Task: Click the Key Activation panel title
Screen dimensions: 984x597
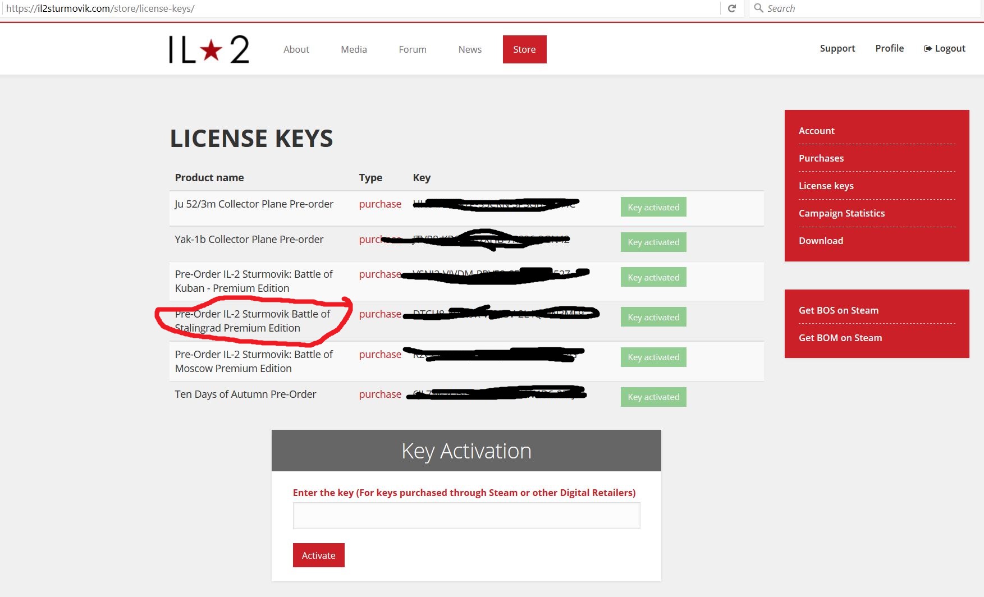Action: tap(466, 451)
